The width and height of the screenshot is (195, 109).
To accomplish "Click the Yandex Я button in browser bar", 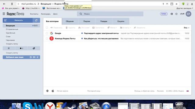I will click(12, 4).
